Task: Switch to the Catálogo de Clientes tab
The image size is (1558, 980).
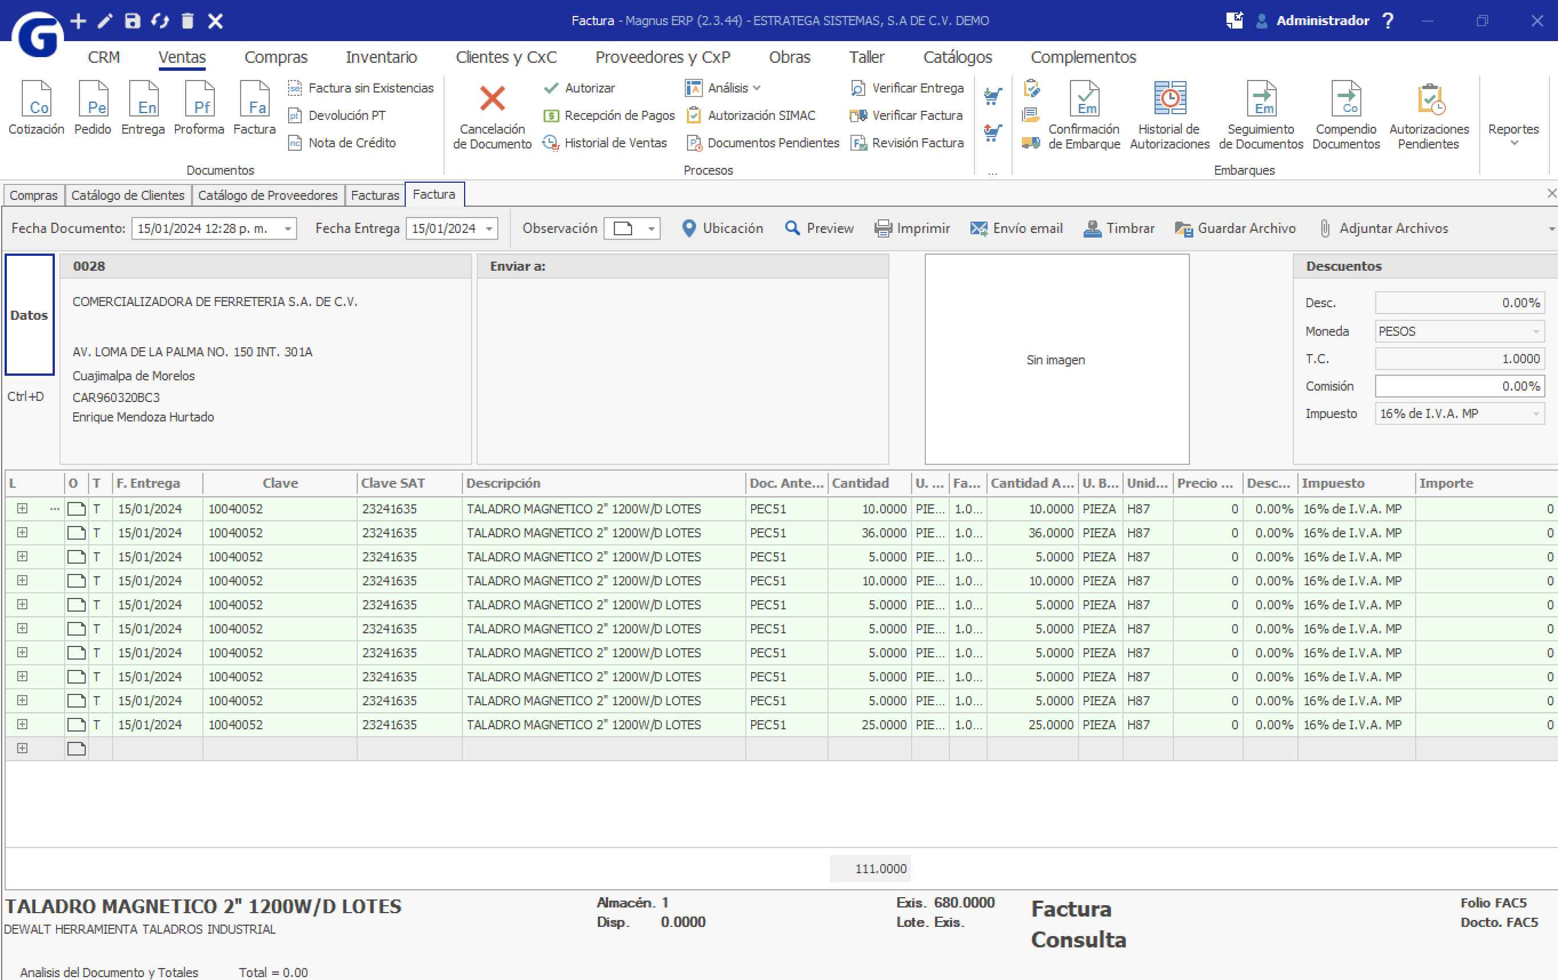Action: coord(127,195)
